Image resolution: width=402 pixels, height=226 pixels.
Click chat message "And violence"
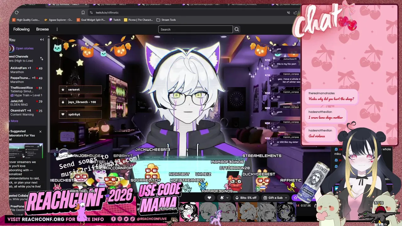(x=317, y=136)
